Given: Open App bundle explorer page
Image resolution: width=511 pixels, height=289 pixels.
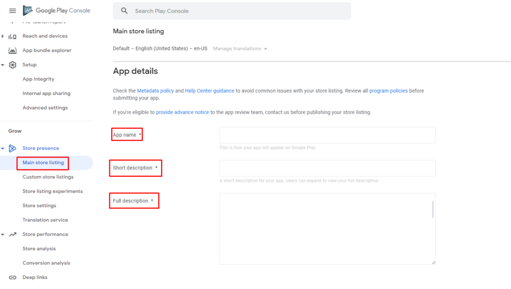Looking at the screenshot, I should tap(47, 50).
